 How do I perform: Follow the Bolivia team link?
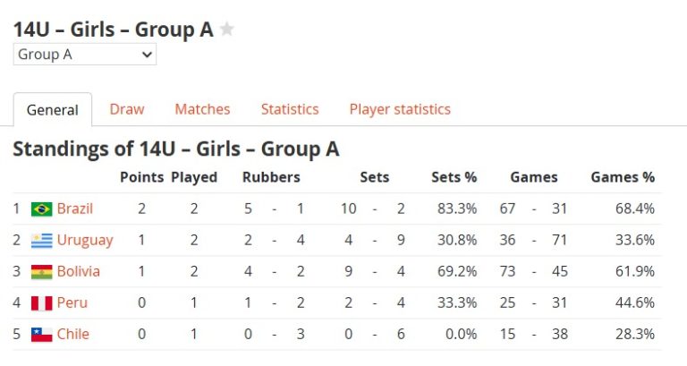pyautogui.click(x=79, y=271)
